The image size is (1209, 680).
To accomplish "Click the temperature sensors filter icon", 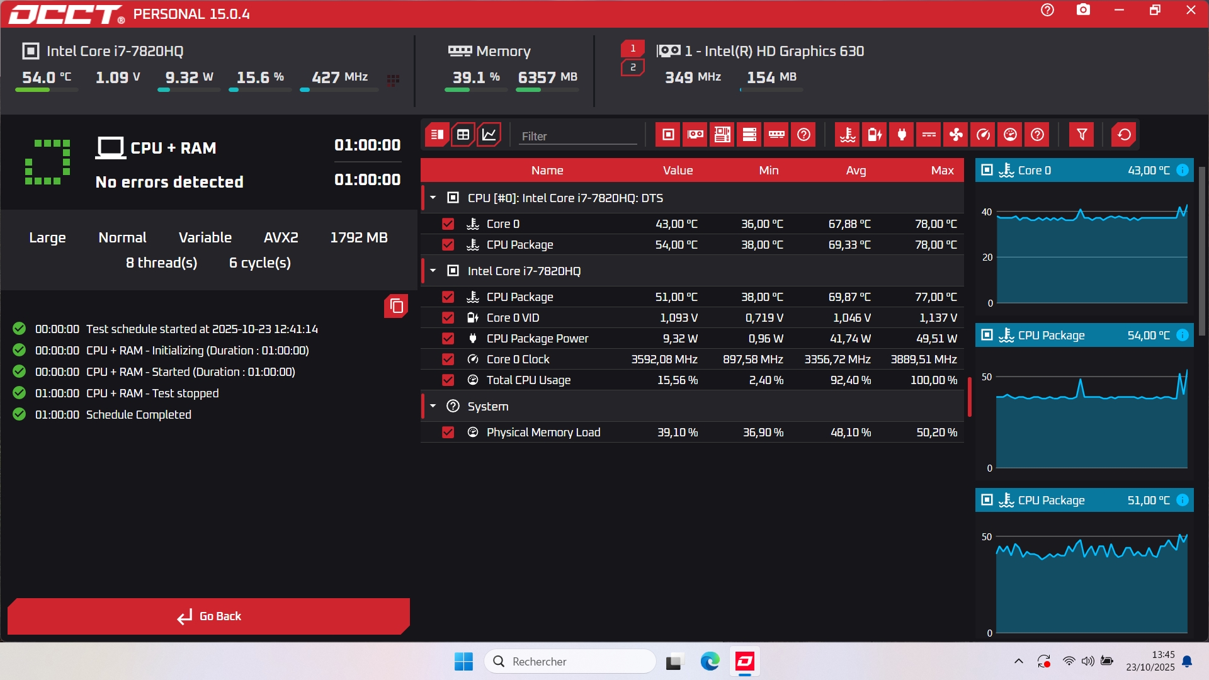I will [848, 135].
